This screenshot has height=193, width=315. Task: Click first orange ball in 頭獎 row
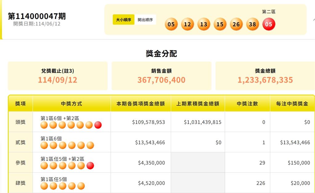(44, 125)
